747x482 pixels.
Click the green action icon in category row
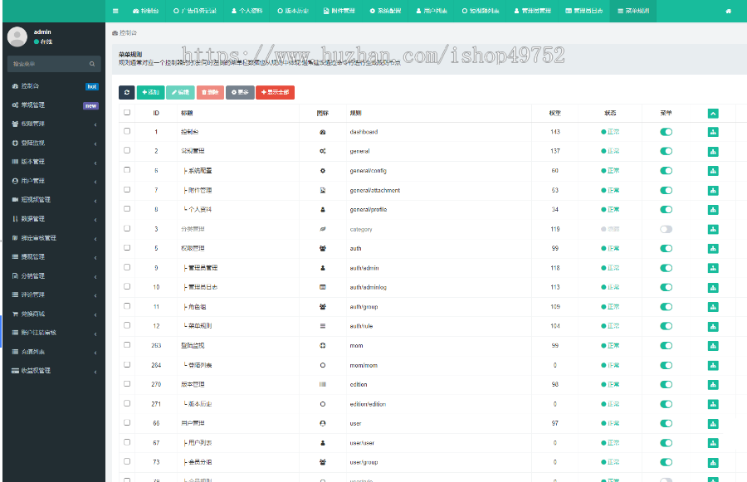click(713, 229)
